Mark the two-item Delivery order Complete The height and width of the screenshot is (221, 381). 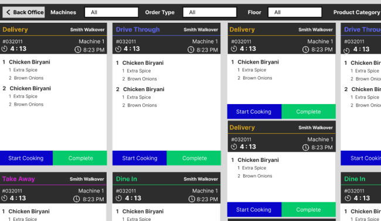(80, 158)
